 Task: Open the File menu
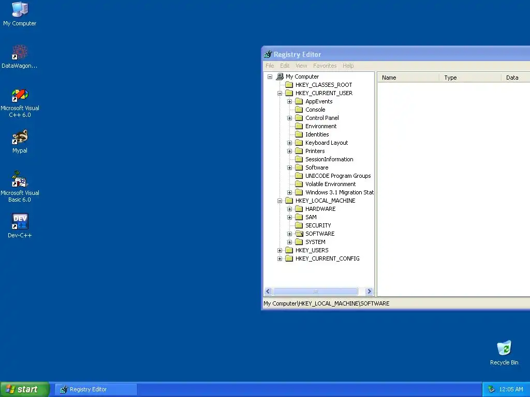coord(270,66)
